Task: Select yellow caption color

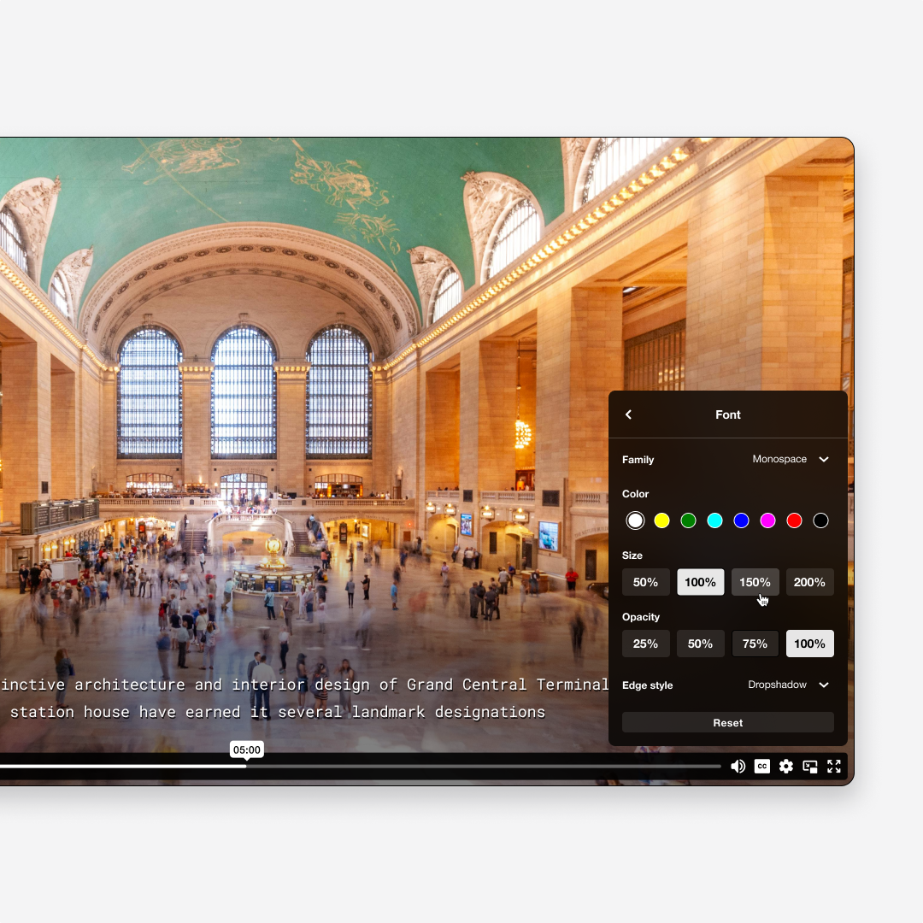Action: pos(661,520)
